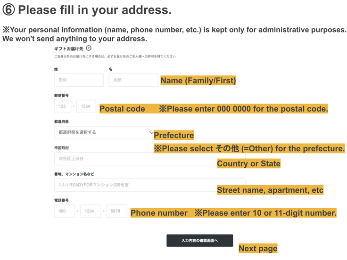Click the yellow "Phone number" annotation
The image size is (347, 260).
click(159, 213)
